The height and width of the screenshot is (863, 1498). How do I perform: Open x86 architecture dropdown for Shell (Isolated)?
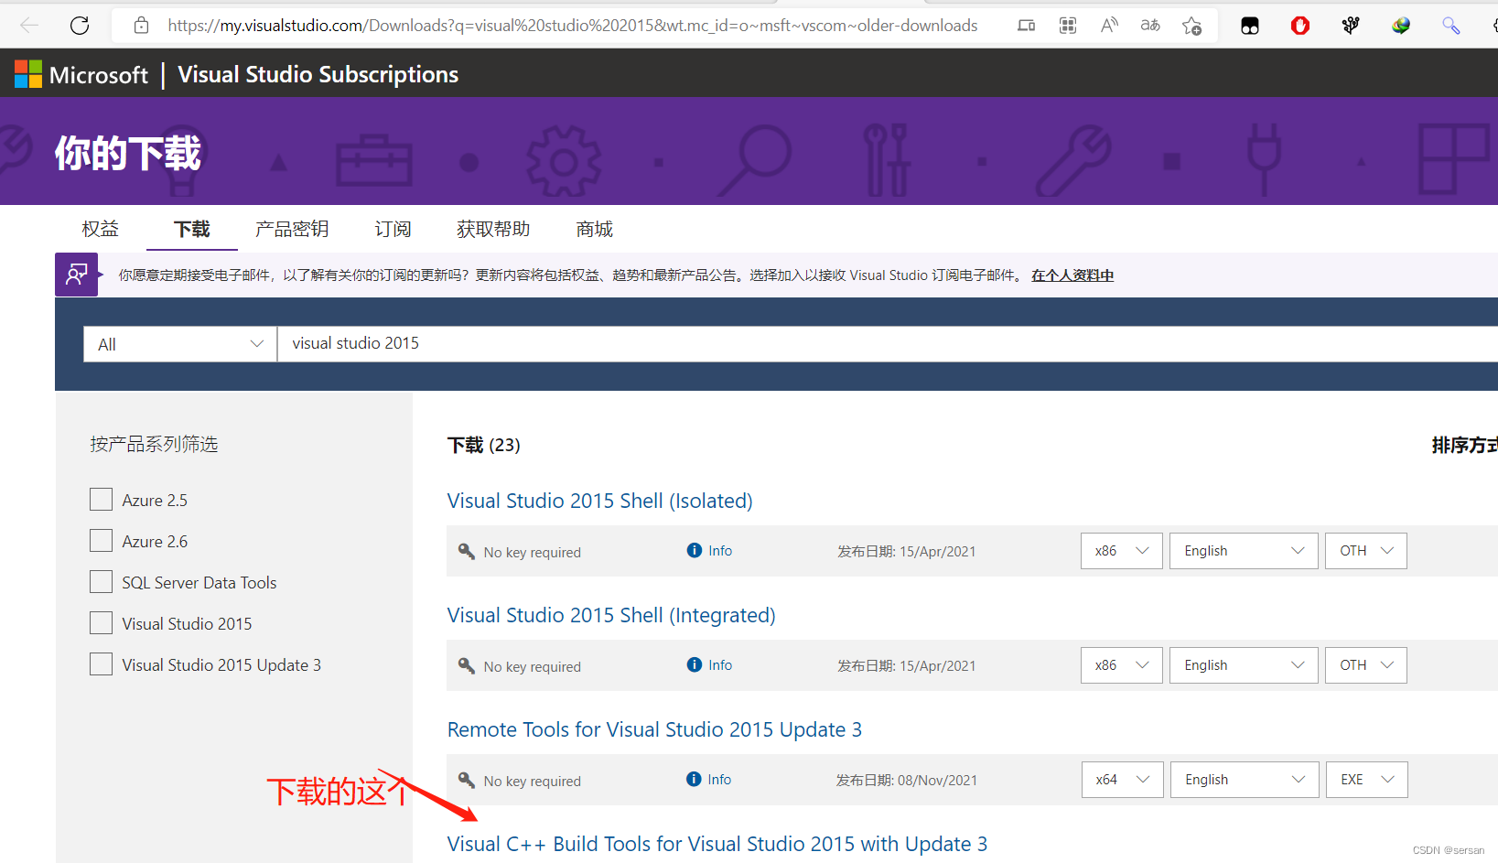click(x=1122, y=551)
